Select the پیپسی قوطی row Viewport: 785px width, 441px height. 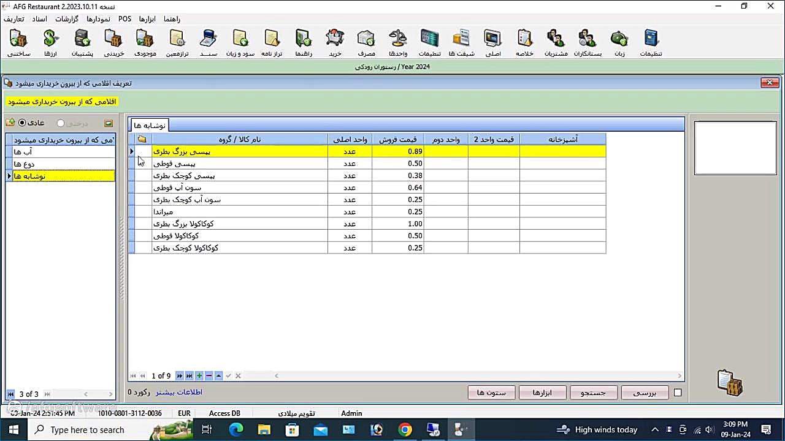point(367,164)
